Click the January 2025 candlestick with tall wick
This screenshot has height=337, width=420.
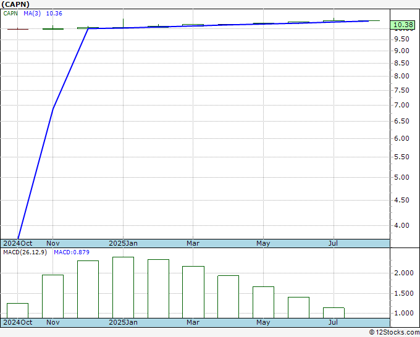coord(123,23)
